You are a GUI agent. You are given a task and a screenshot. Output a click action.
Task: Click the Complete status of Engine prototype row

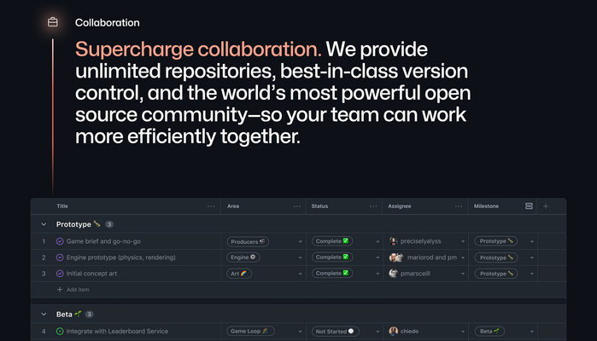[x=332, y=257]
